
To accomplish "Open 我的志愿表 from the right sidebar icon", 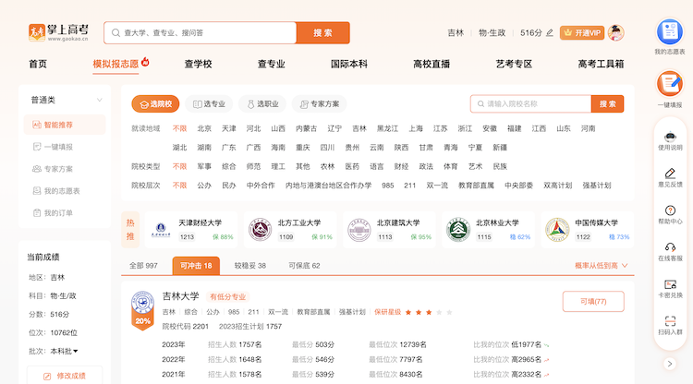I will (x=670, y=31).
